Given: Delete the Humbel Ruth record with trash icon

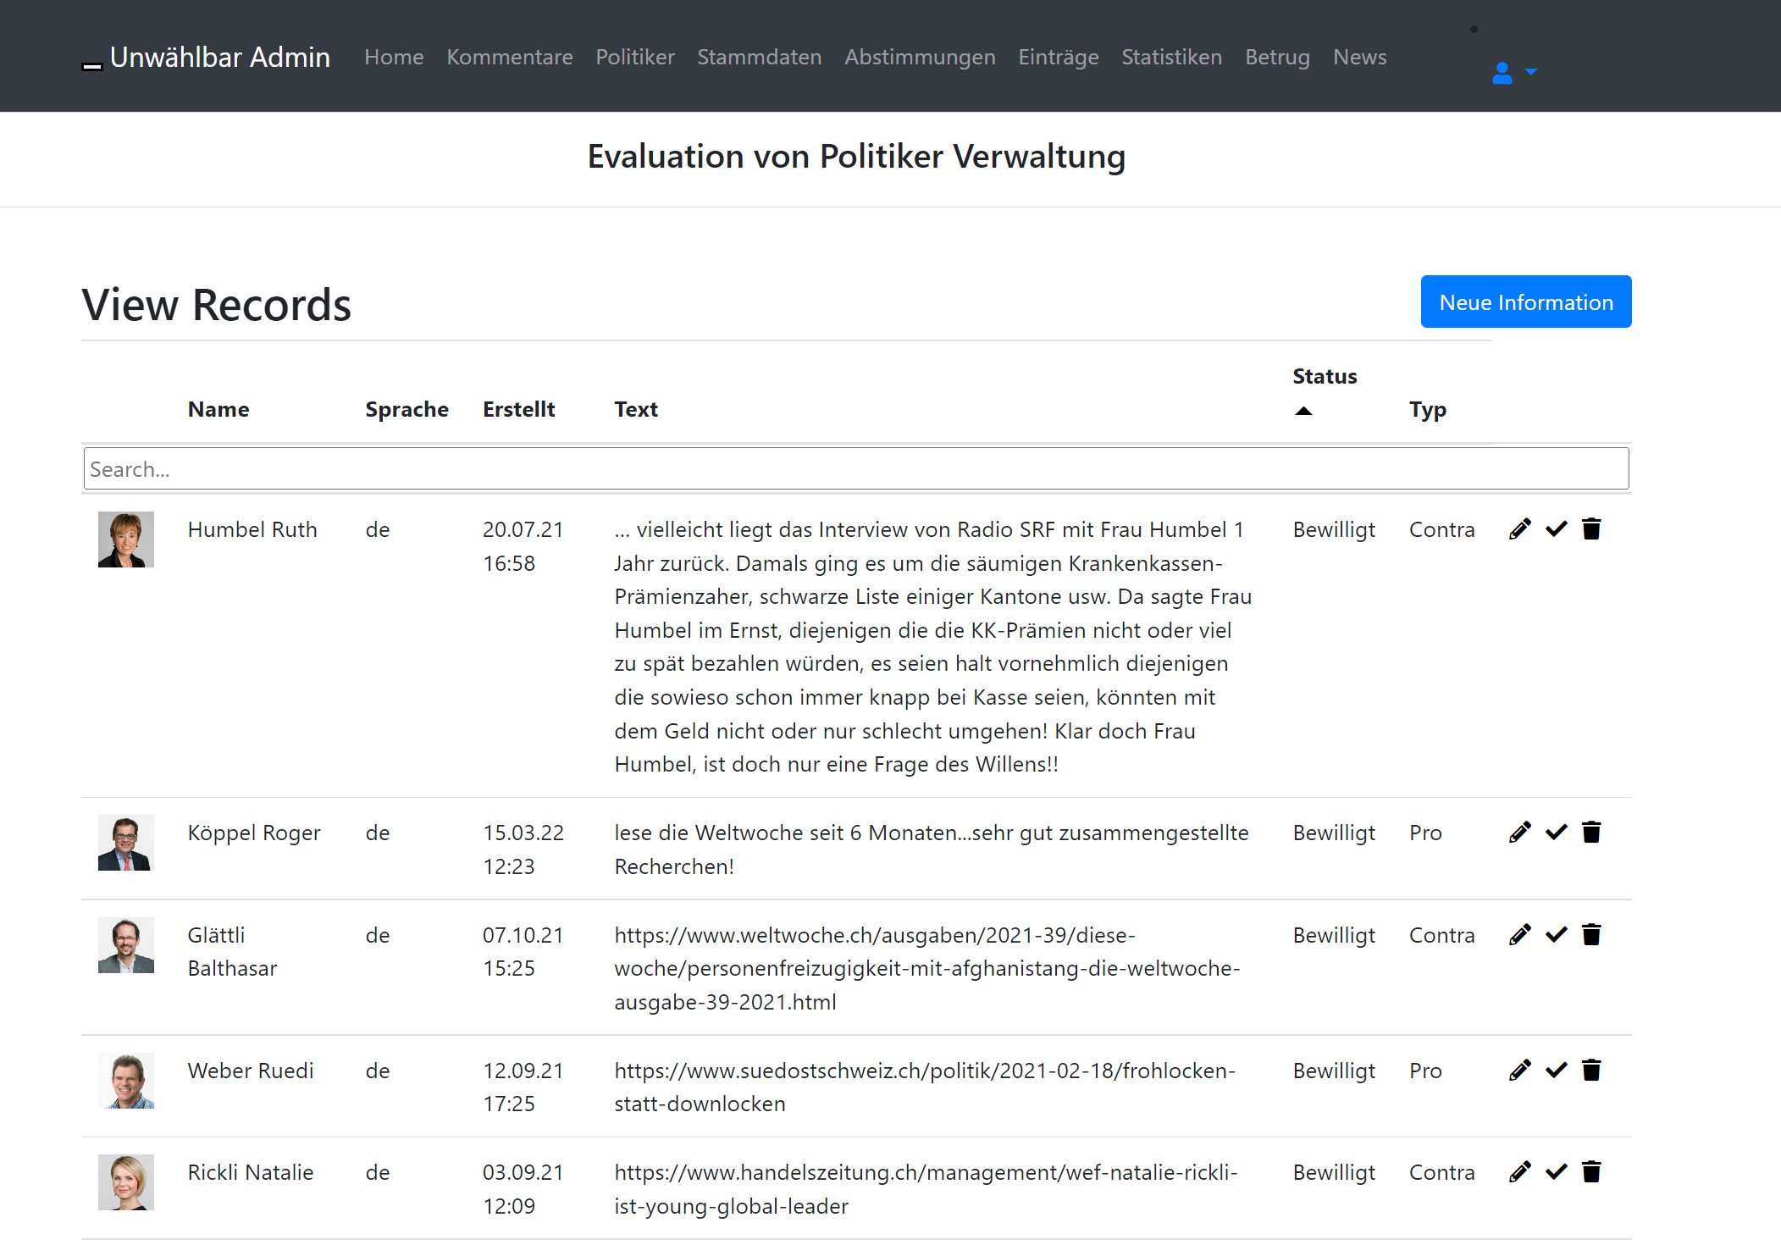Looking at the screenshot, I should pyautogui.click(x=1591, y=529).
